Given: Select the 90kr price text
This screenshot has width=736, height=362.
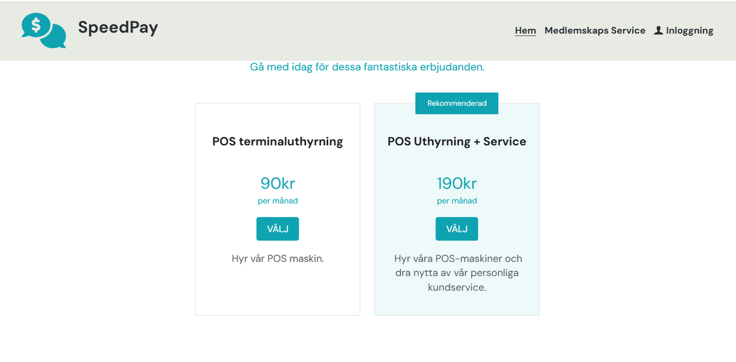Looking at the screenshot, I should point(277,183).
